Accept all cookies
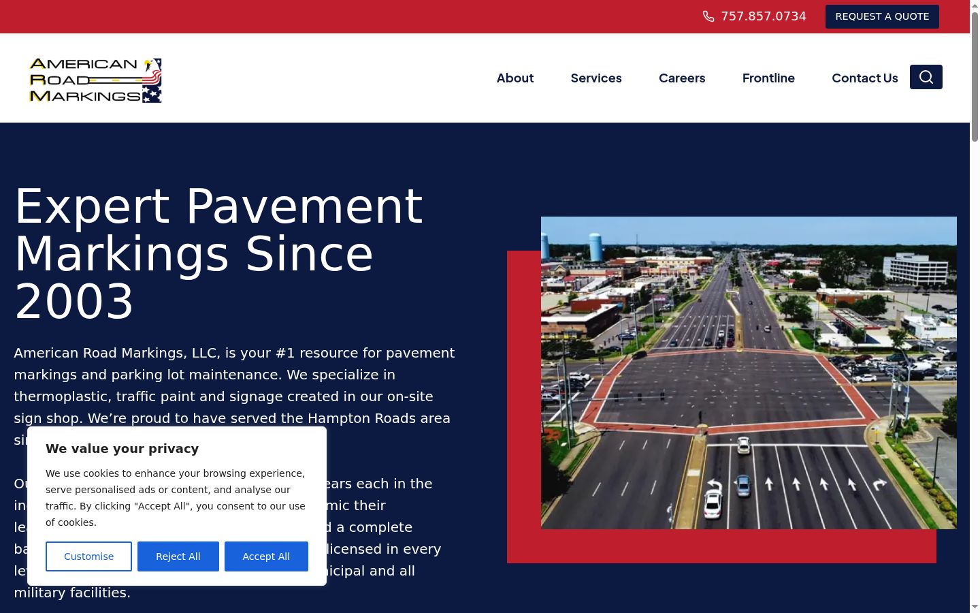The height and width of the screenshot is (613, 980). click(266, 556)
